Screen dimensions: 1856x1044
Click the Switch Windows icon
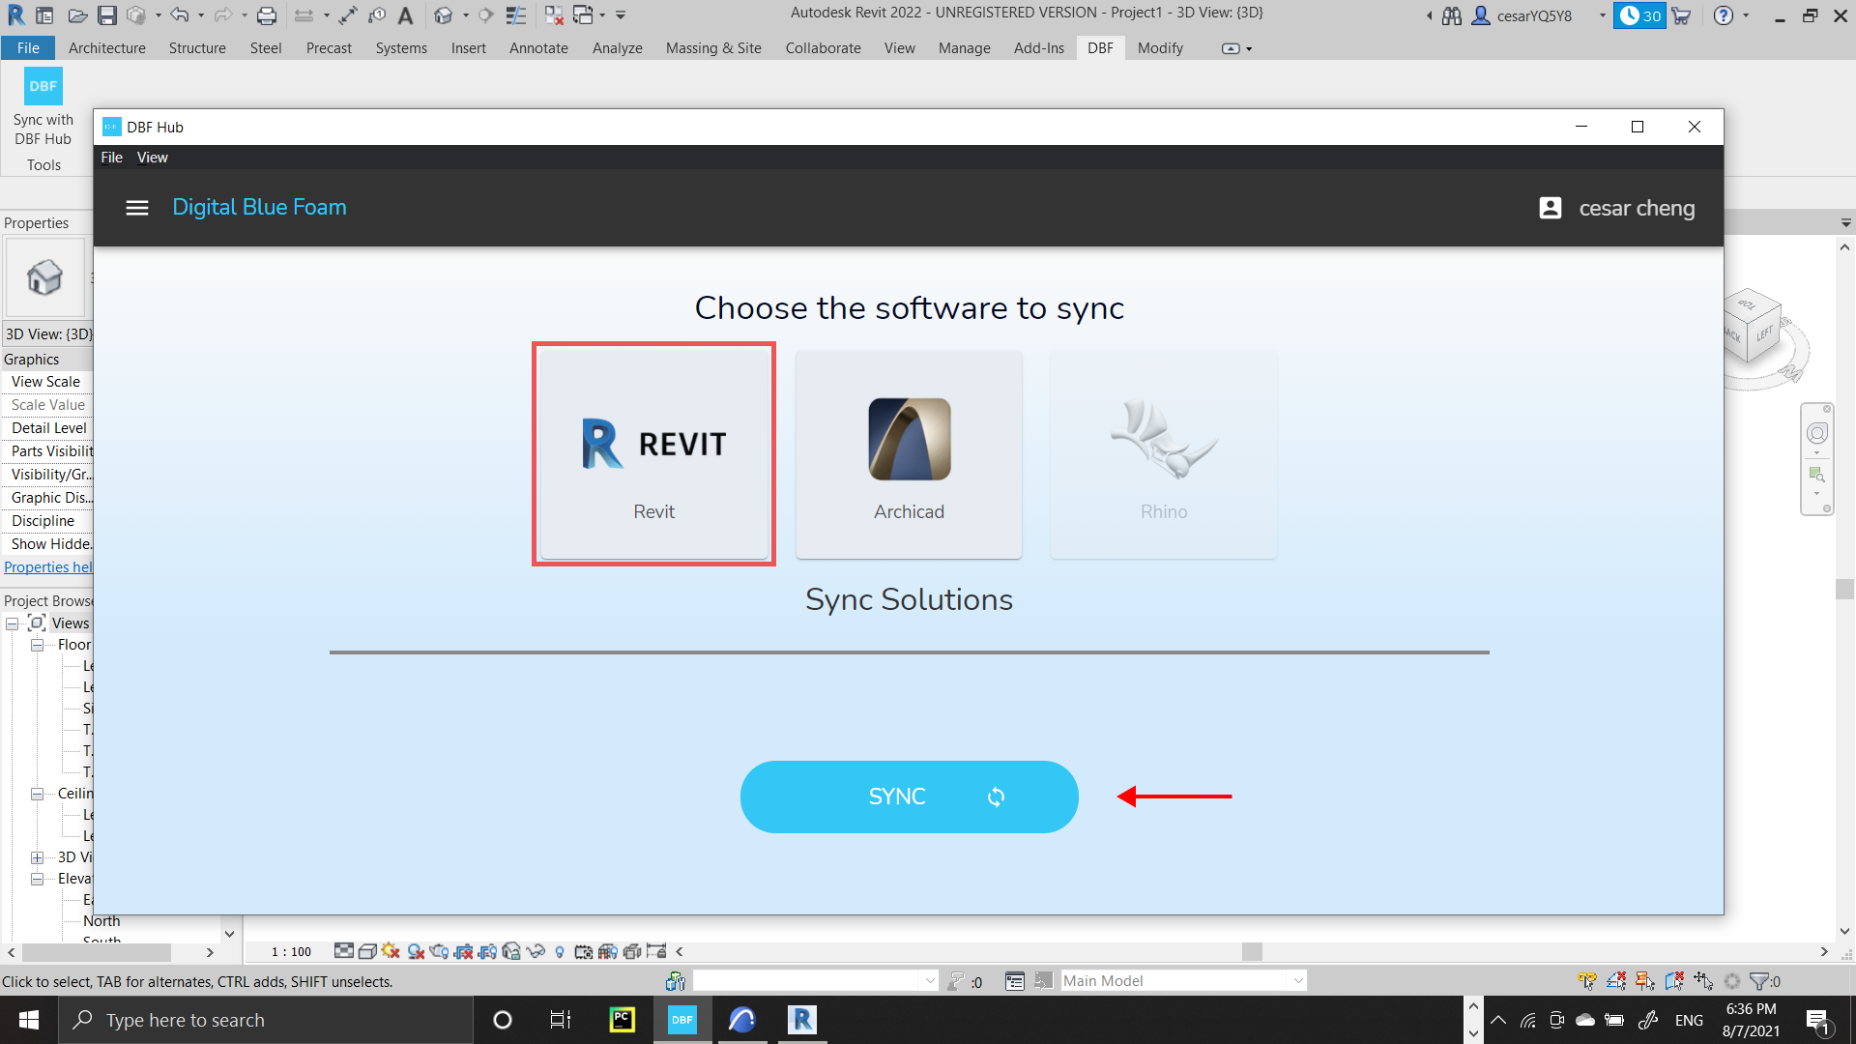[x=583, y=15]
